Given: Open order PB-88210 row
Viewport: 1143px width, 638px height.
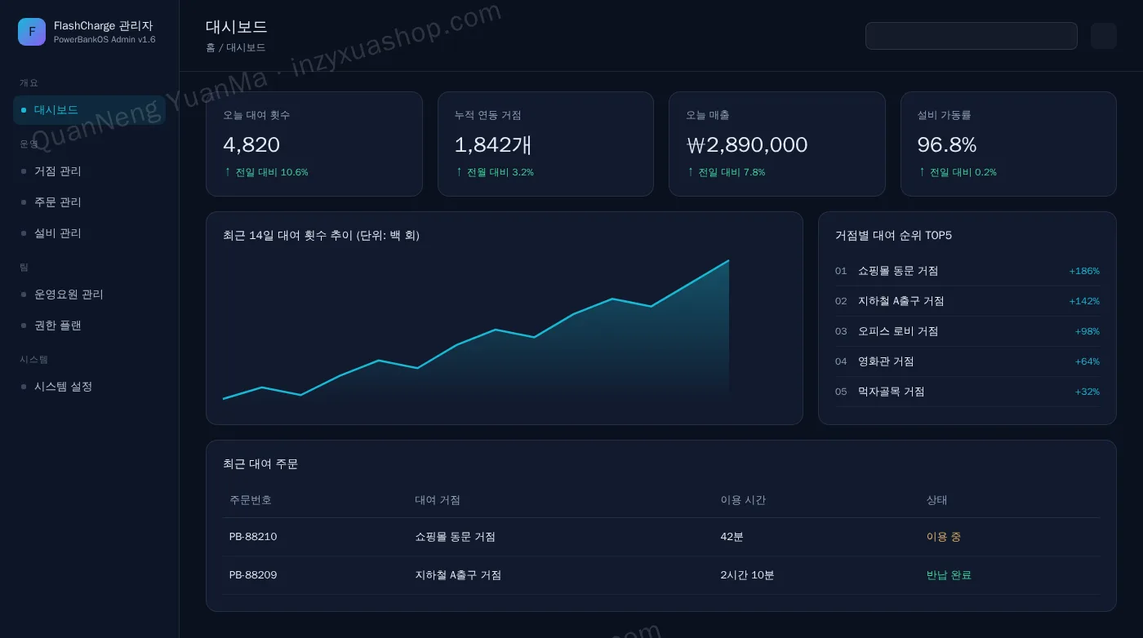Looking at the screenshot, I should coord(661,537).
